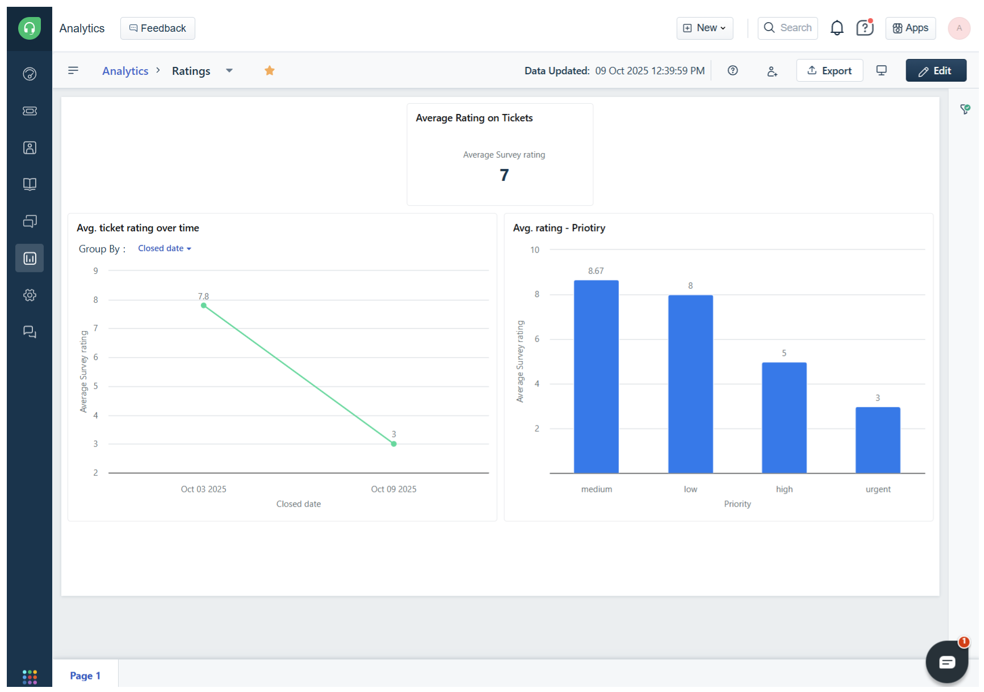Open the Tickets icon in sidebar
Screen dimensions: 984x692
(30, 111)
